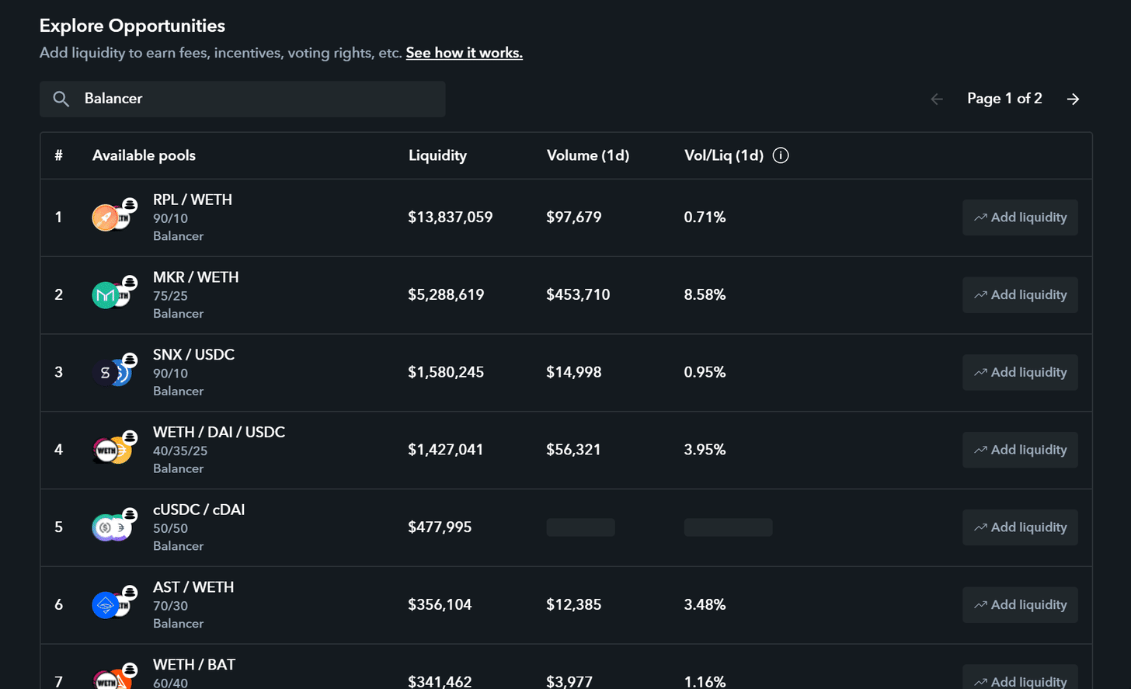Select the SNX / USDC pool name
This screenshot has width=1131, height=689.
pyautogui.click(x=193, y=354)
